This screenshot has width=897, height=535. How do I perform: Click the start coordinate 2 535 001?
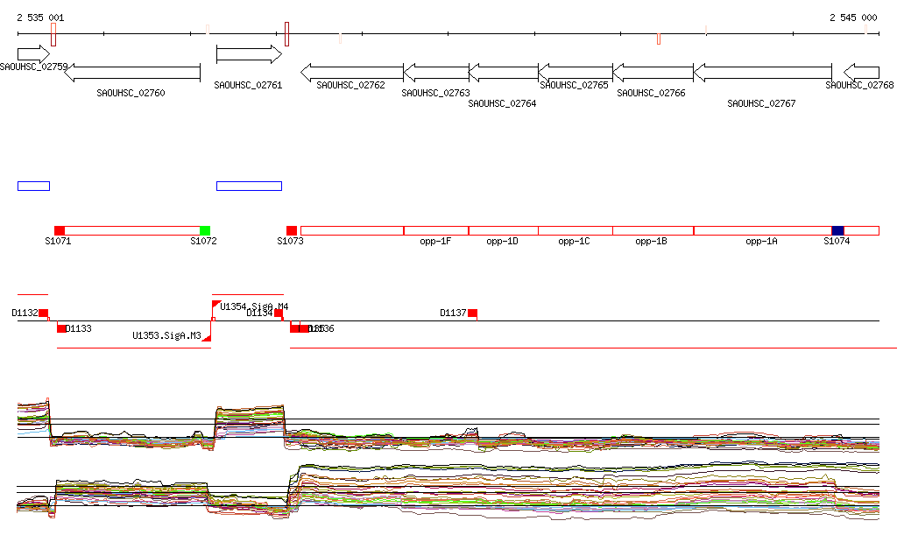(x=40, y=18)
